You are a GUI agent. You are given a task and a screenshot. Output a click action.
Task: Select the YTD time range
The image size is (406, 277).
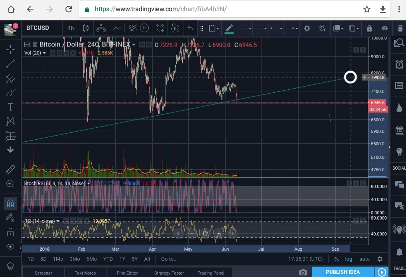click(x=108, y=259)
